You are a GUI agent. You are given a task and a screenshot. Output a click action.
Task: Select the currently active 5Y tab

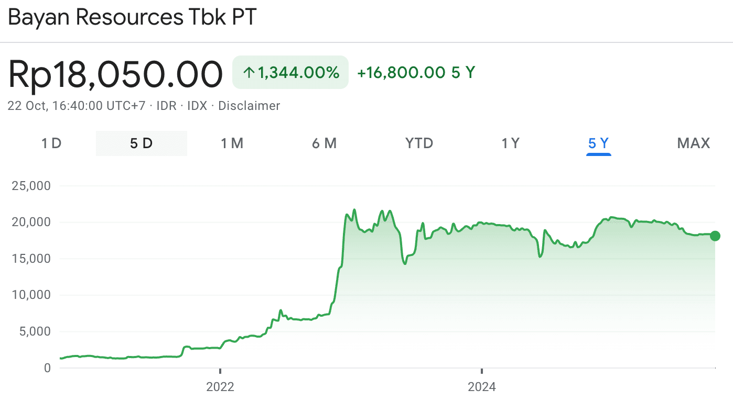click(599, 143)
